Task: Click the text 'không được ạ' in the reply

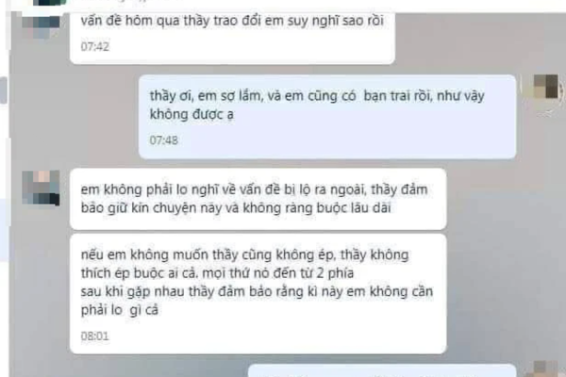Action: click(x=191, y=115)
